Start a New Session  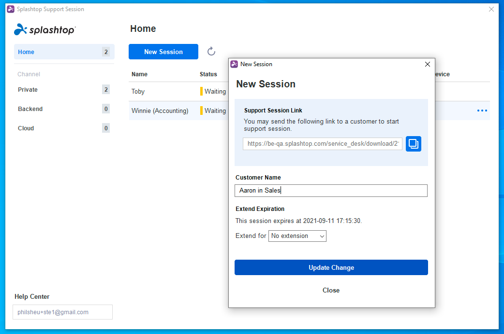[163, 52]
